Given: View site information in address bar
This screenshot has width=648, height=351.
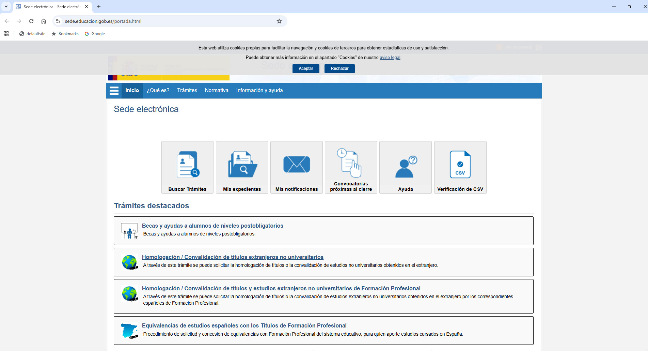Looking at the screenshot, I should pos(58,21).
